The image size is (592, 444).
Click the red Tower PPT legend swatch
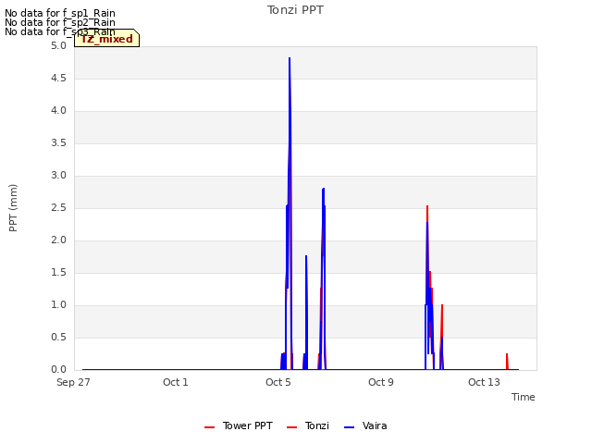tap(210, 427)
